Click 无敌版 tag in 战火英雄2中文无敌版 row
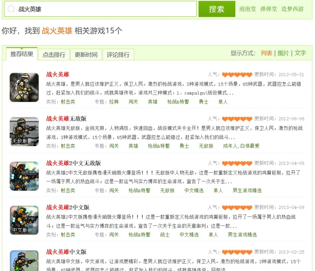315x271 pixels. tap(167, 190)
